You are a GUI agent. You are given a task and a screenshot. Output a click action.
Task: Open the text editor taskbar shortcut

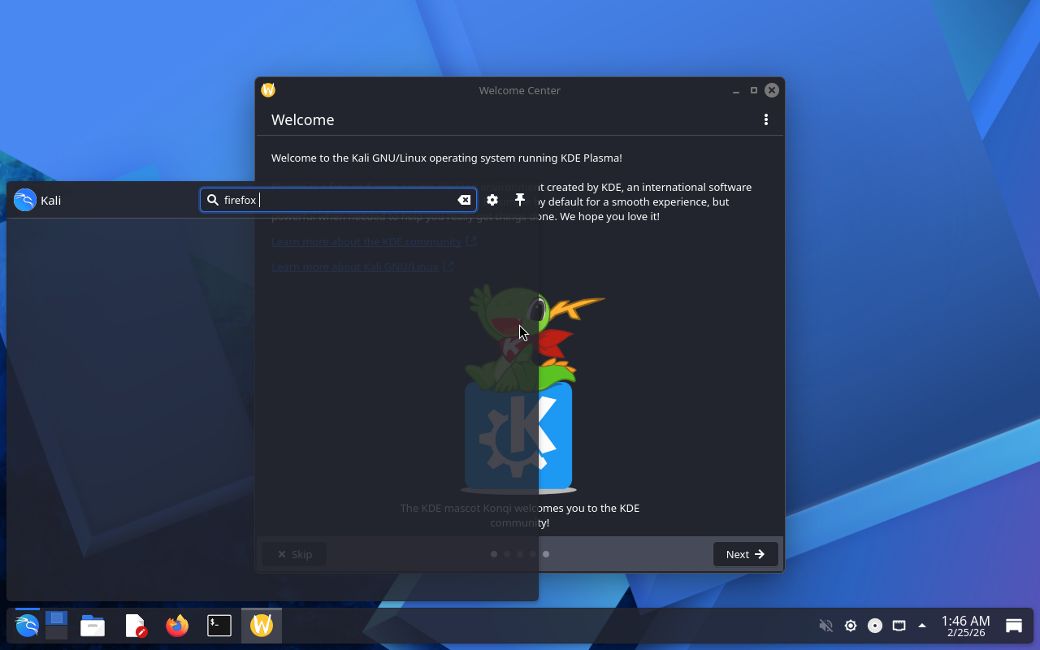click(135, 626)
